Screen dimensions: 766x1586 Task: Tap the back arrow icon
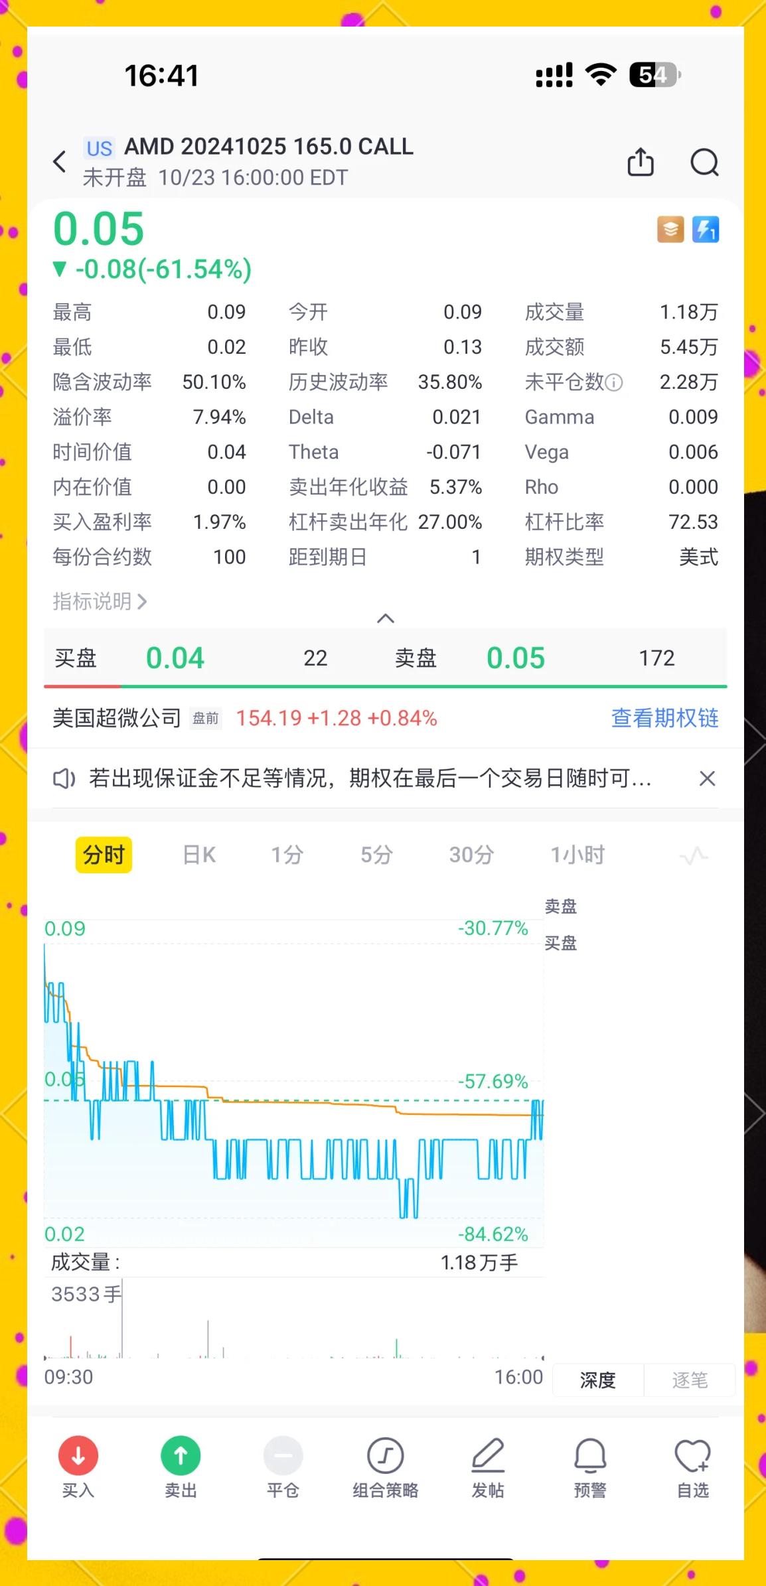(x=60, y=161)
